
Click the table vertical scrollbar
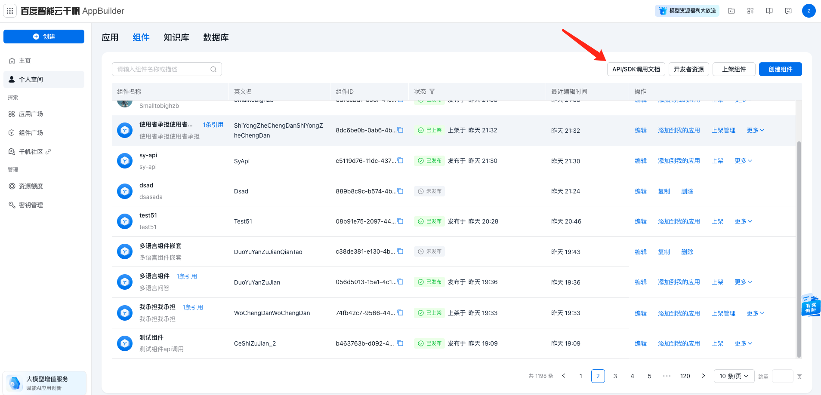799,249
